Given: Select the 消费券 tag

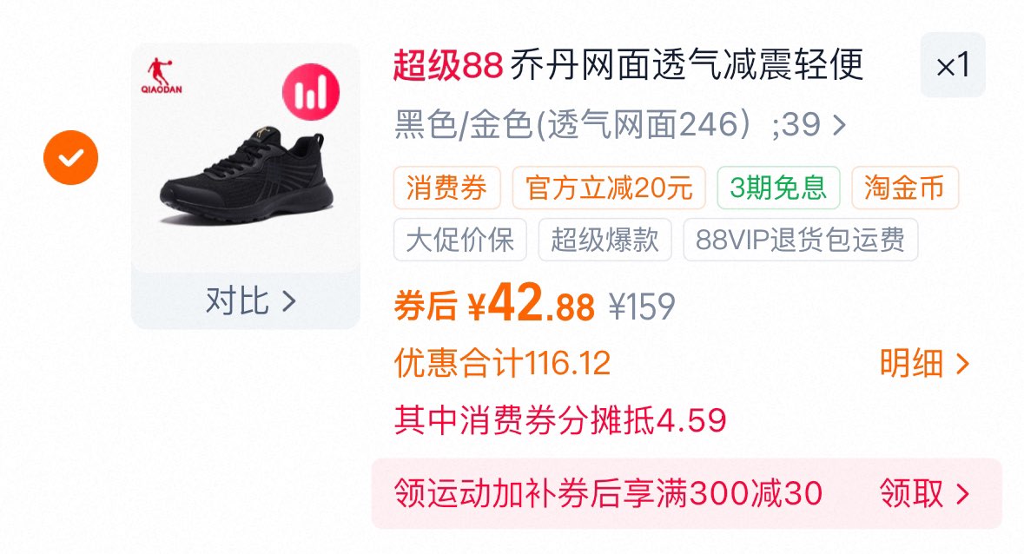Looking at the screenshot, I should coord(446,188).
